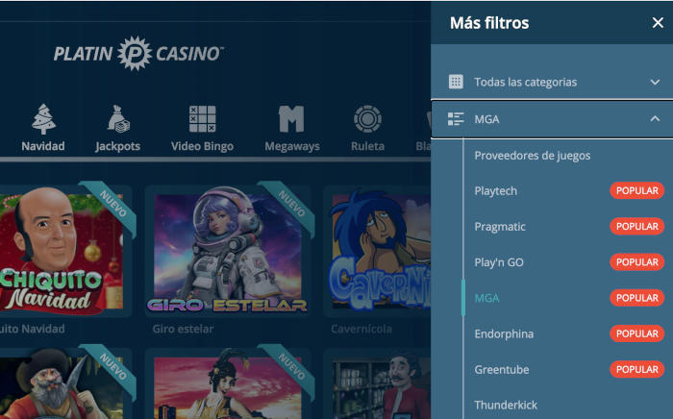Click the Megaways category label

[292, 146]
